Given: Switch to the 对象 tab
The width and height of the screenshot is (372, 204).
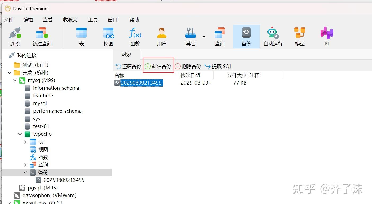Looking at the screenshot, I should (x=126, y=55).
